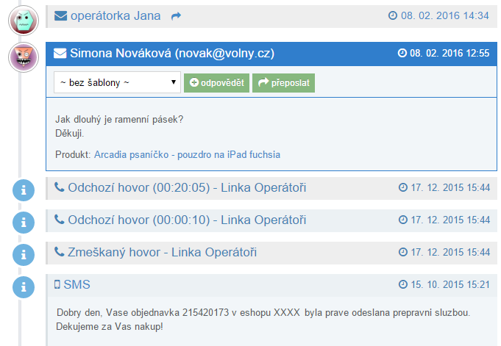Open the operátorka Jana message header
Image resolution: width=501 pixels, height=346 pixels.
(x=116, y=15)
